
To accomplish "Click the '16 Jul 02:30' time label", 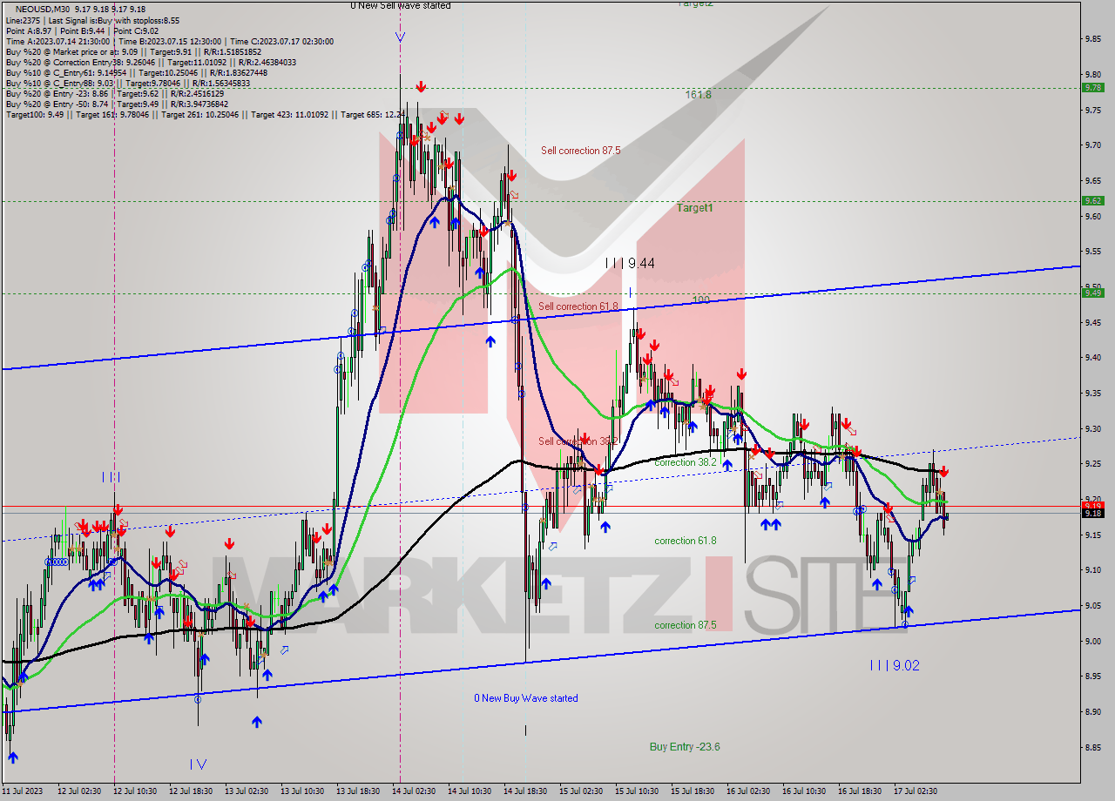I will pos(748,791).
